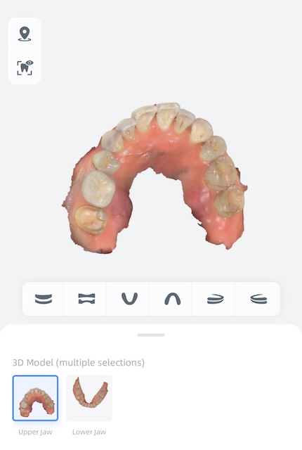This screenshot has height=450, width=302.
Task: Click the large white molar on the model
Action: coord(98,188)
